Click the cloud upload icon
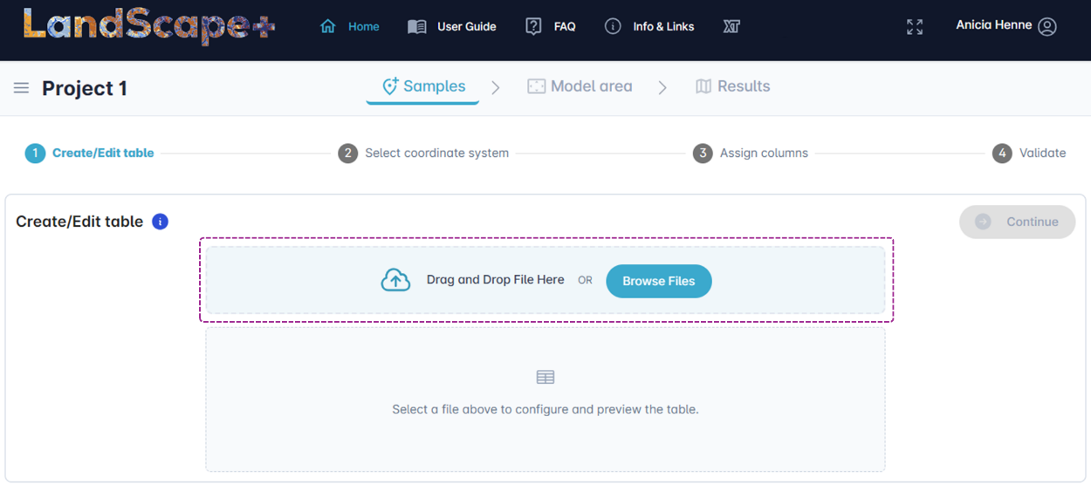This screenshot has height=492, width=1091. click(395, 280)
